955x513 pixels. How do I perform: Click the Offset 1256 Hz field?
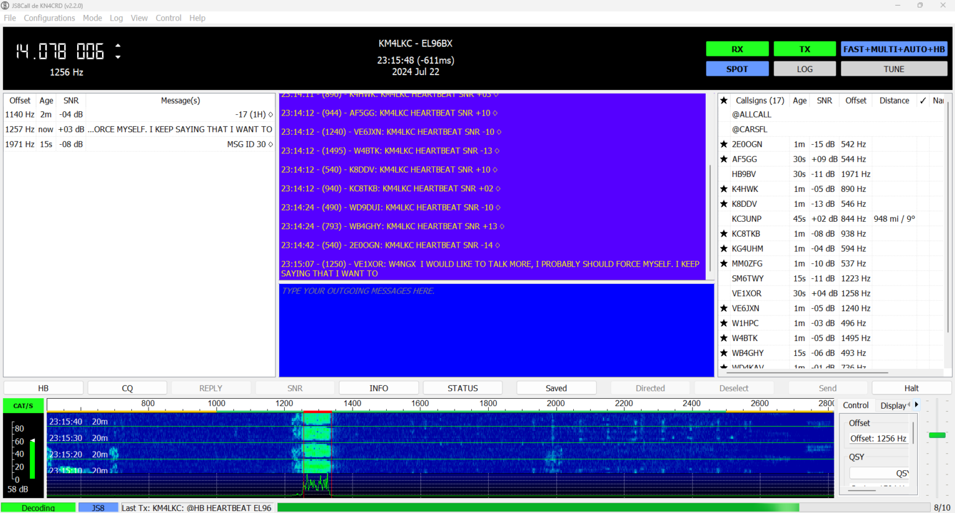[x=878, y=438]
